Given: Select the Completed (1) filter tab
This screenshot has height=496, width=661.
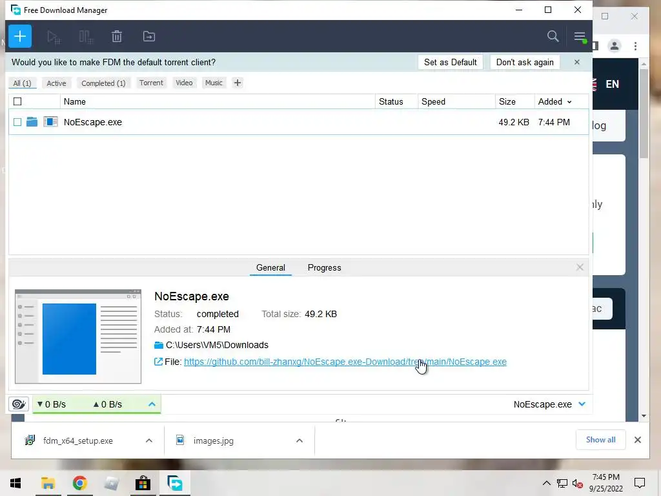Looking at the screenshot, I should click(103, 83).
